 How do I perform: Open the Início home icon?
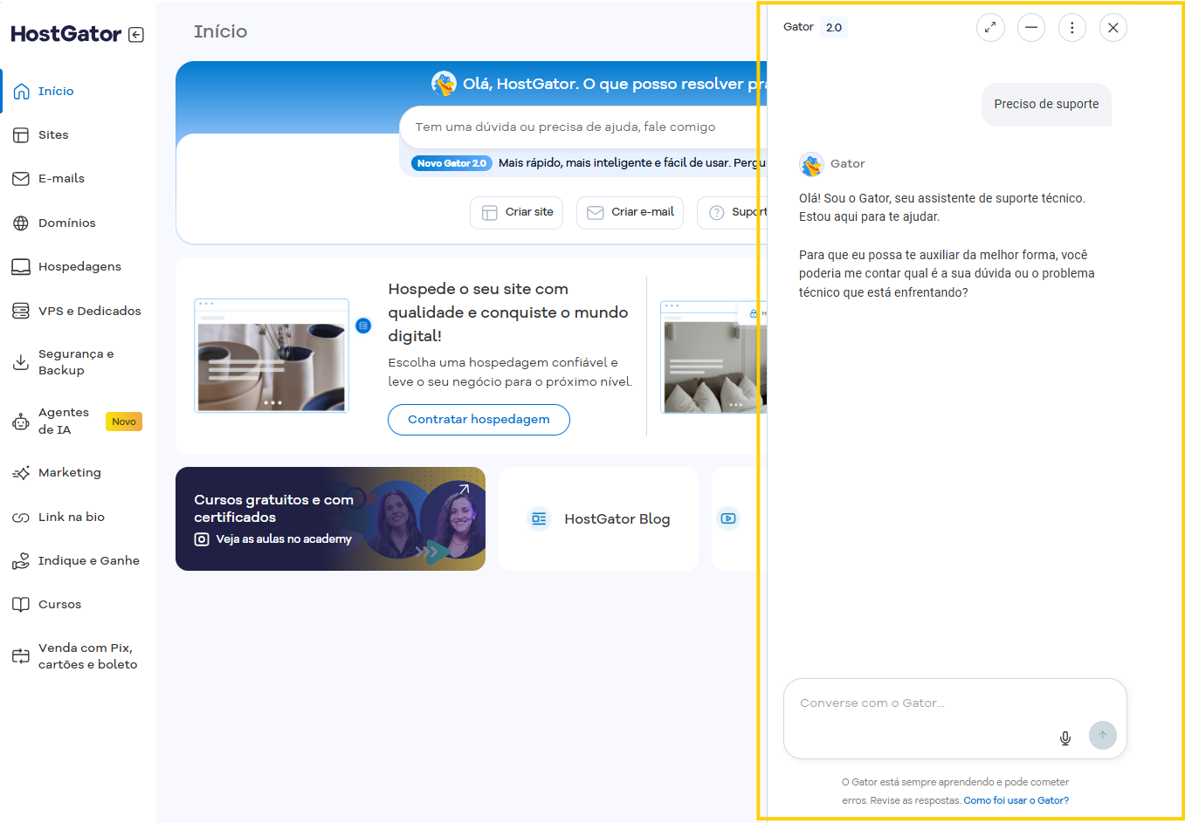click(x=21, y=91)
